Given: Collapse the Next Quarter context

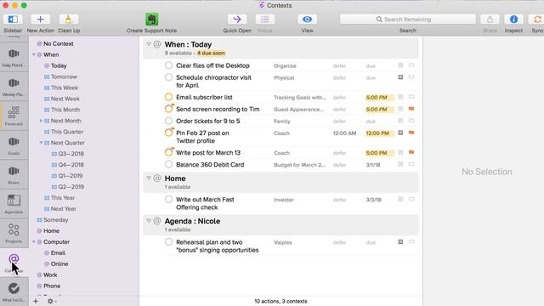Looking at the screenshot, I should (x=41, y=143).
